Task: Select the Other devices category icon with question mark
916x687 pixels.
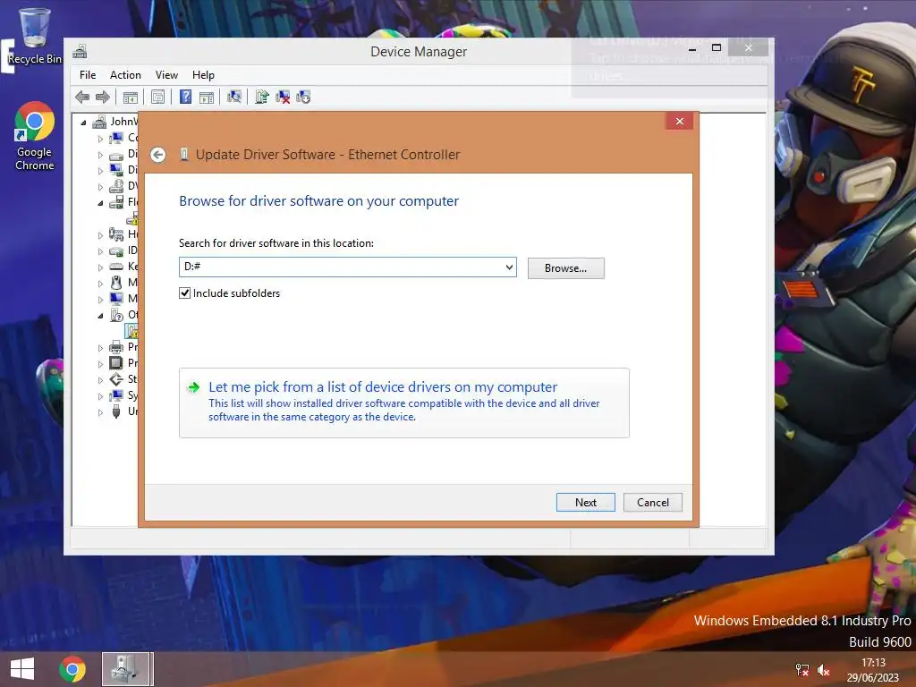Action: click(x=117, y=315)
